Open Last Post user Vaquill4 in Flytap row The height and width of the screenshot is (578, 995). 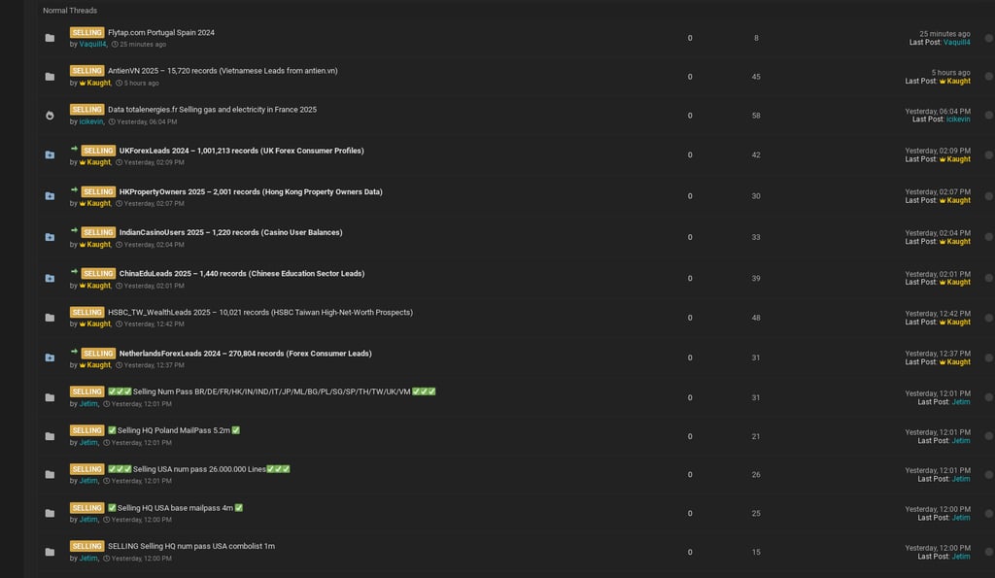coord(956,43)
